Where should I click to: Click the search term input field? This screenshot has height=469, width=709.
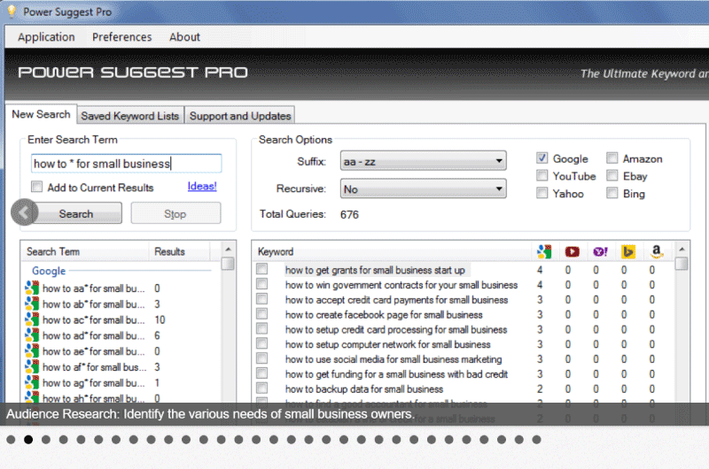[127, 164]
